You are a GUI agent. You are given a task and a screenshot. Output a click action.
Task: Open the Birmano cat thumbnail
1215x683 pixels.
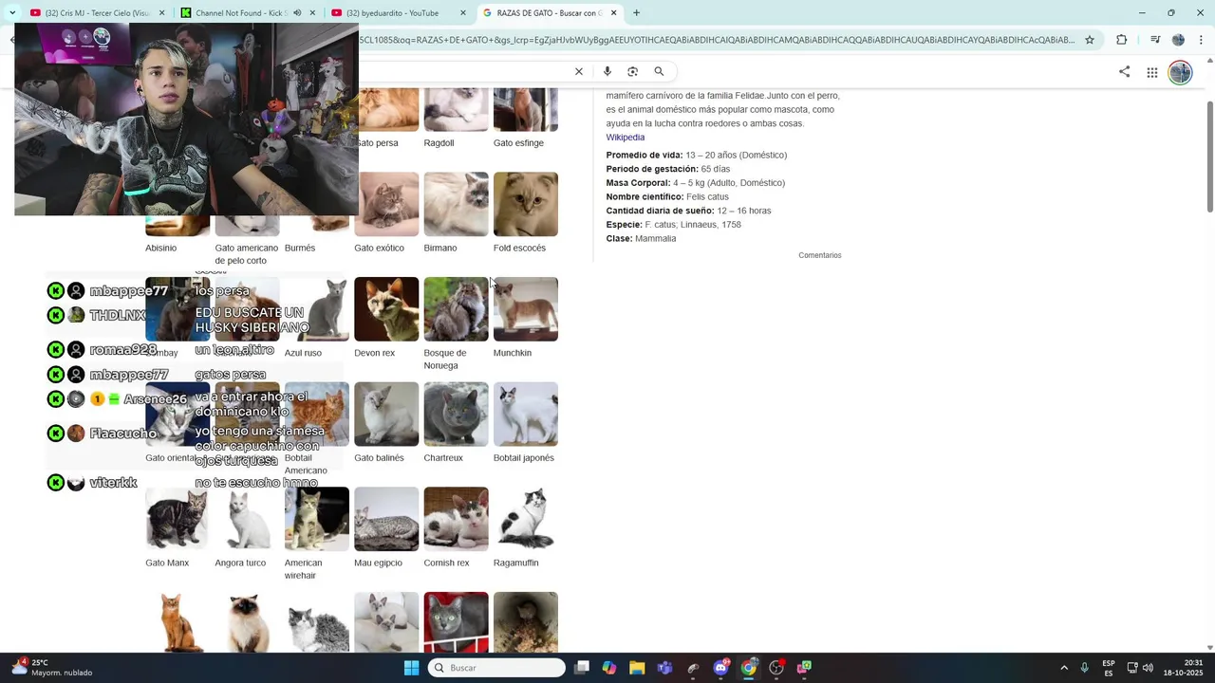click(x=456, y=204)
